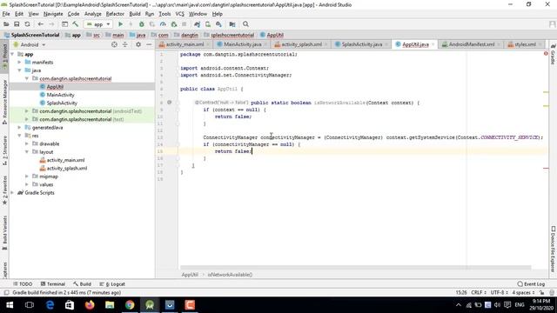The width and height of the screenshot is (557, 313).
Task: Click the Build Variants side tab
Action: coord(4,232)
